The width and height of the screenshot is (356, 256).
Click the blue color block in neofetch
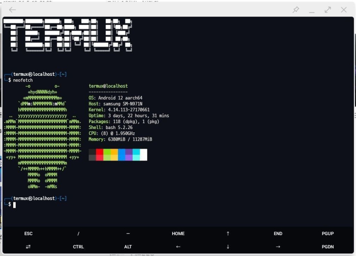tap(122, 155)
